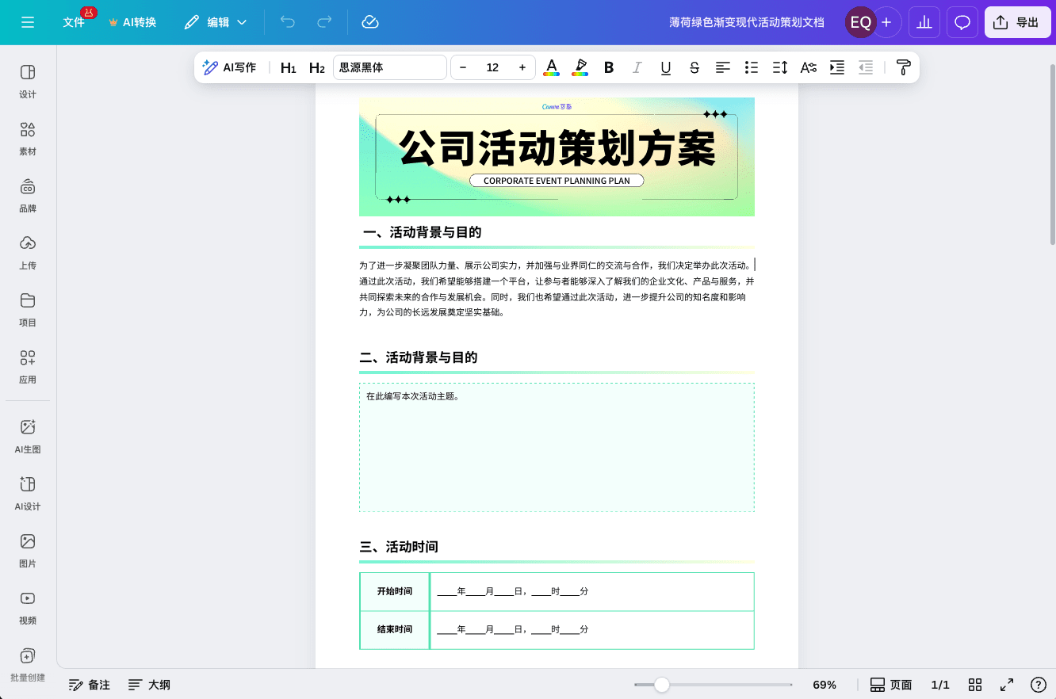The width and height of the screenshot is (1056, 699).
Task: Click the document title 薄荷绿色渐变现代活动策划文档
Action: pyautogui.click(x=745, y=22)
